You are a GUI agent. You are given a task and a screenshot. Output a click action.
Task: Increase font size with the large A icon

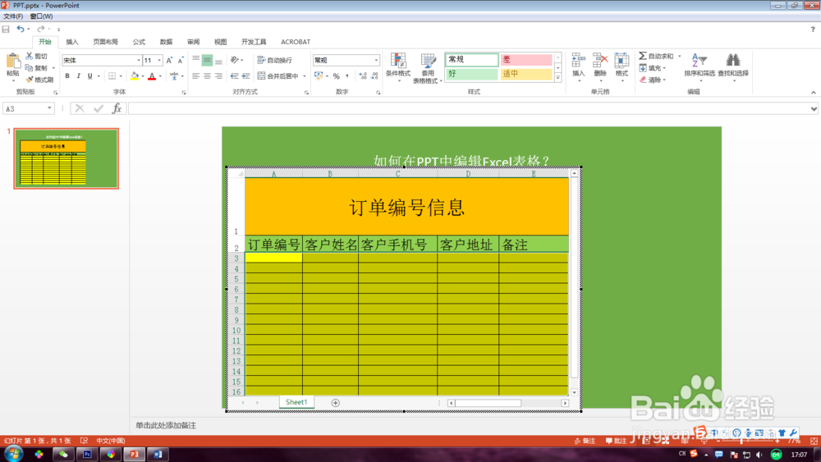(169, 60)
